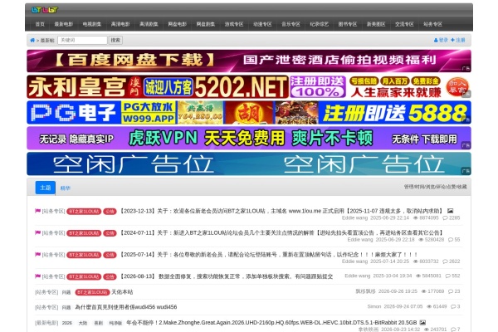
Task: Open the 2026-08-13 数据全面修复 post title
Action: pyautogui.click(x=226, y=276)
